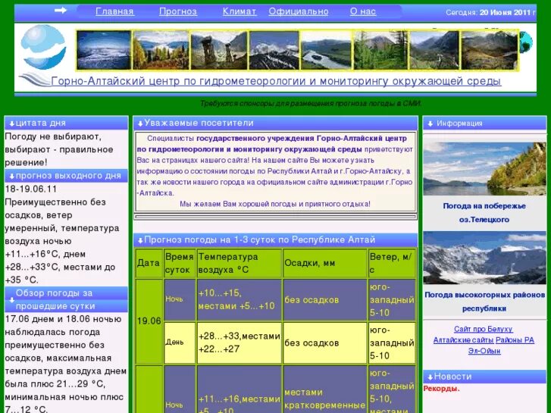Viewport: 551px width, 413px height.
Task: Open the stone pillars header thumbnail
Action: (x=219, y=50)
